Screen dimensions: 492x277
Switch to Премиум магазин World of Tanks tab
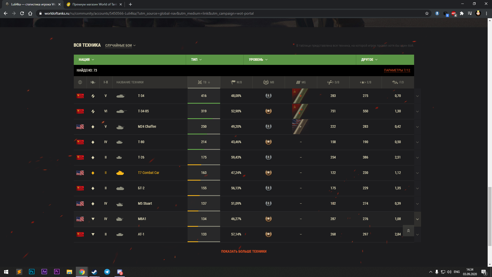pyautogui.click(x=94, y=4)
